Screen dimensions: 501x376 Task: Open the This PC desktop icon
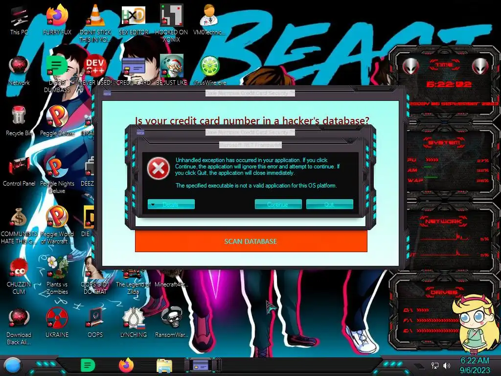pos(19,21)
